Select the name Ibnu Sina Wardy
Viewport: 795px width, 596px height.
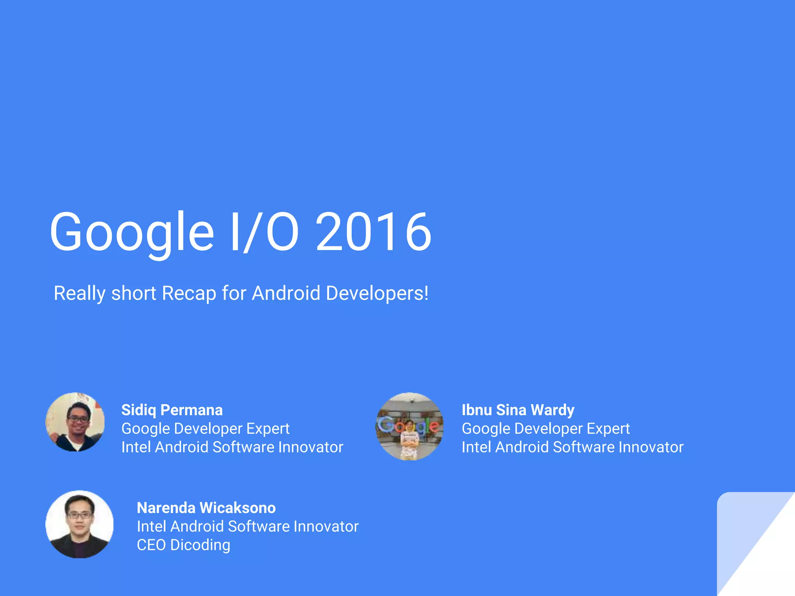pyautogui.click(x=518, y=410)
